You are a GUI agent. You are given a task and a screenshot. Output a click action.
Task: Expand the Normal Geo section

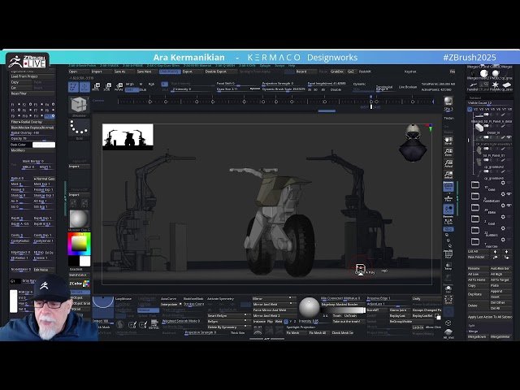(44, 179)
